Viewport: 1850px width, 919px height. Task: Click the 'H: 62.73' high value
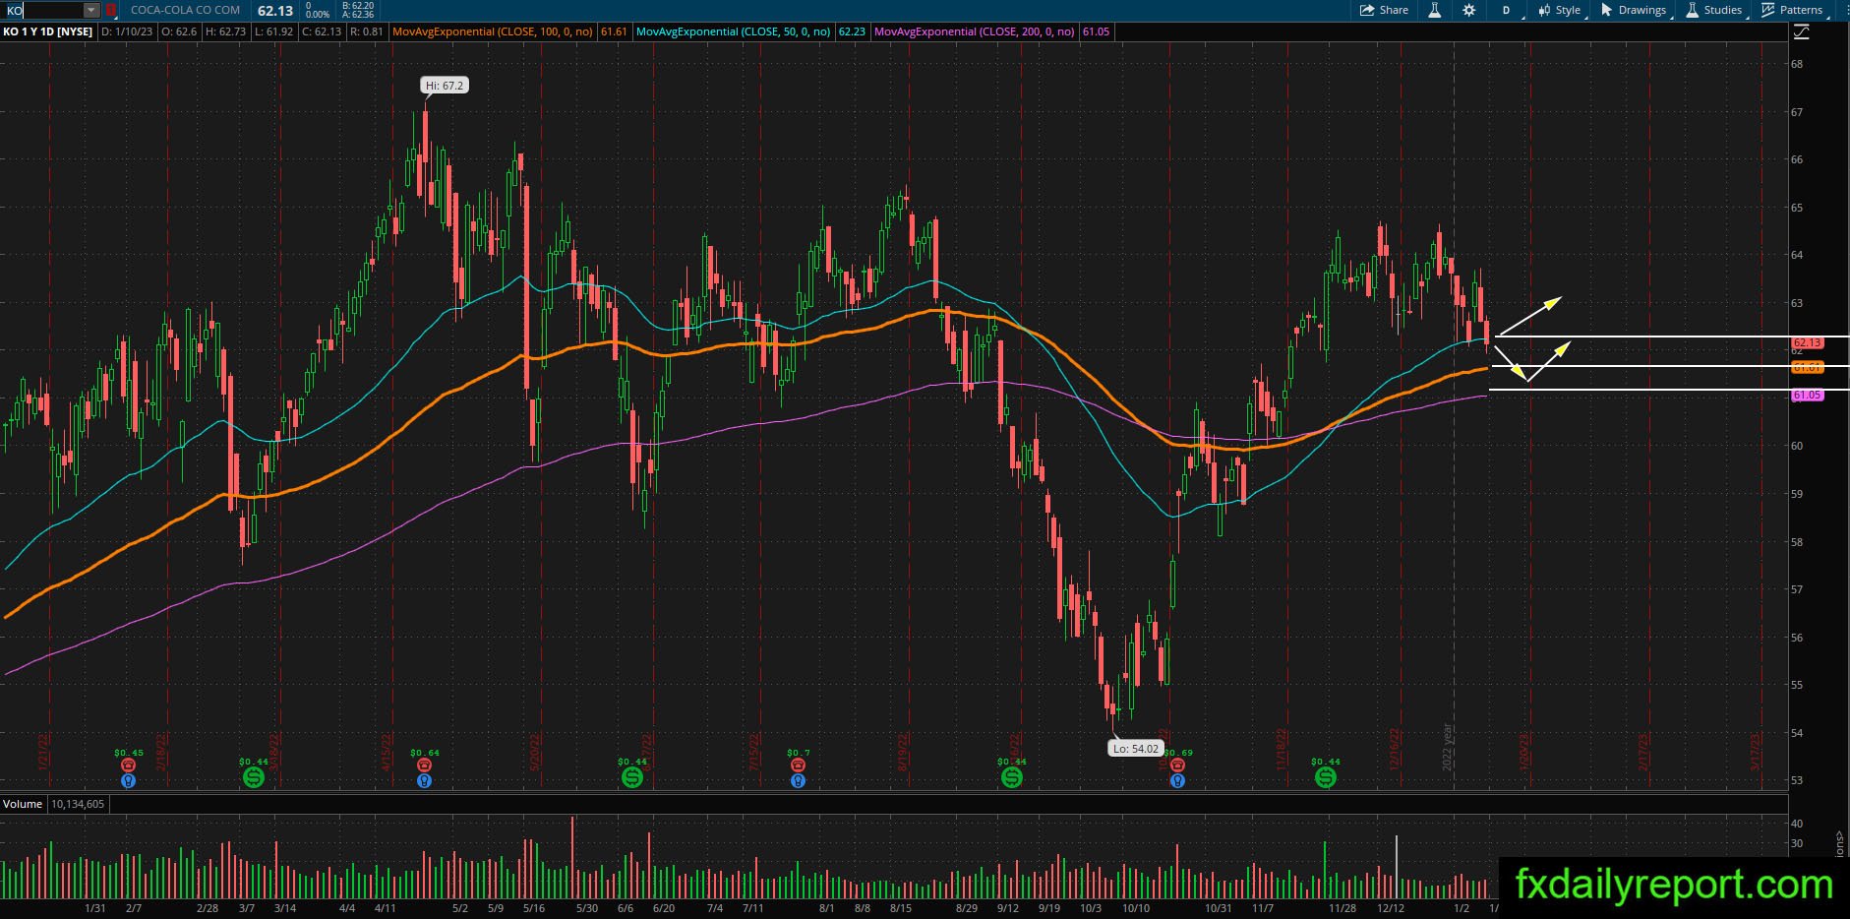pos(225,31)
